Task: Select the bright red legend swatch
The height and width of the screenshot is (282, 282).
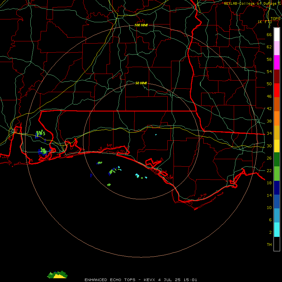Action: point(277,90)
